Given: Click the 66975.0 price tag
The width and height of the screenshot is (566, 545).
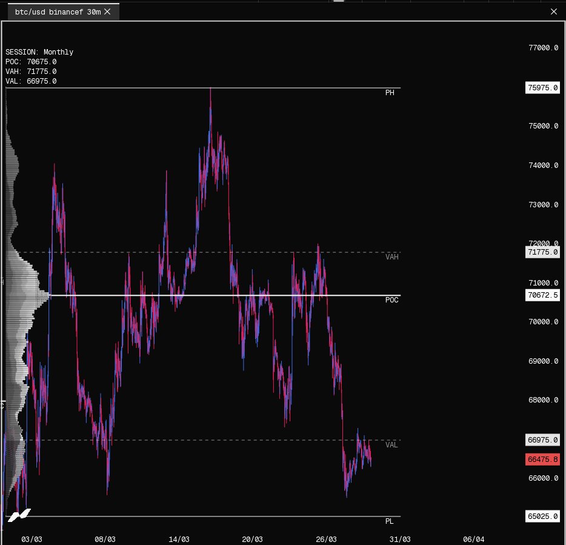Looking at the screenshot, I should (542, 440).
